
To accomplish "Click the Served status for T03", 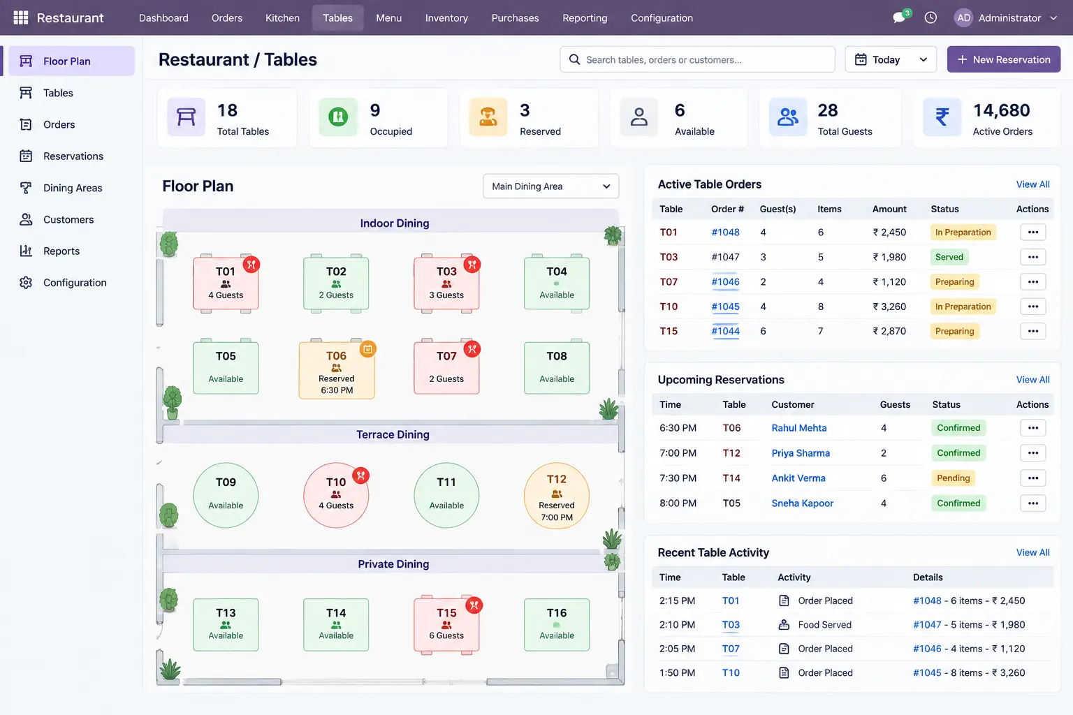I will coord(949,257).
